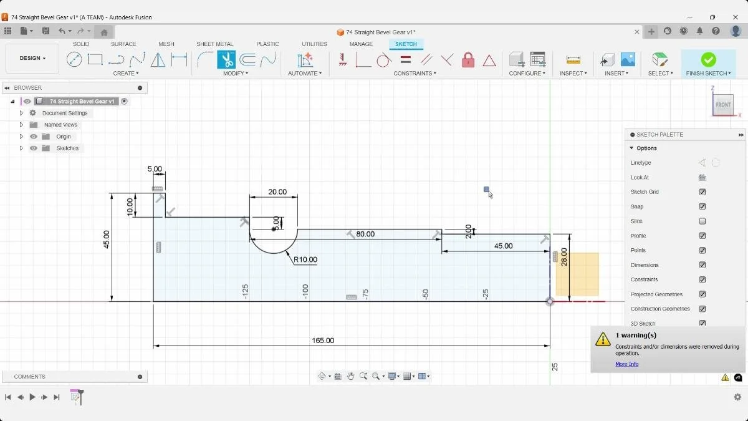Click the Insert Canvas image icon

click(628, 60)
